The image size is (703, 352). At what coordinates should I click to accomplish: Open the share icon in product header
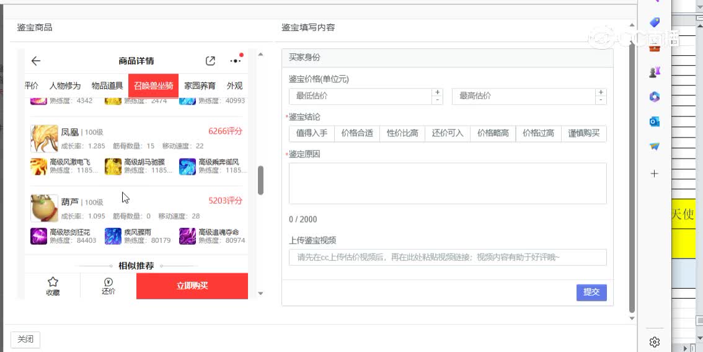point(210,61)
